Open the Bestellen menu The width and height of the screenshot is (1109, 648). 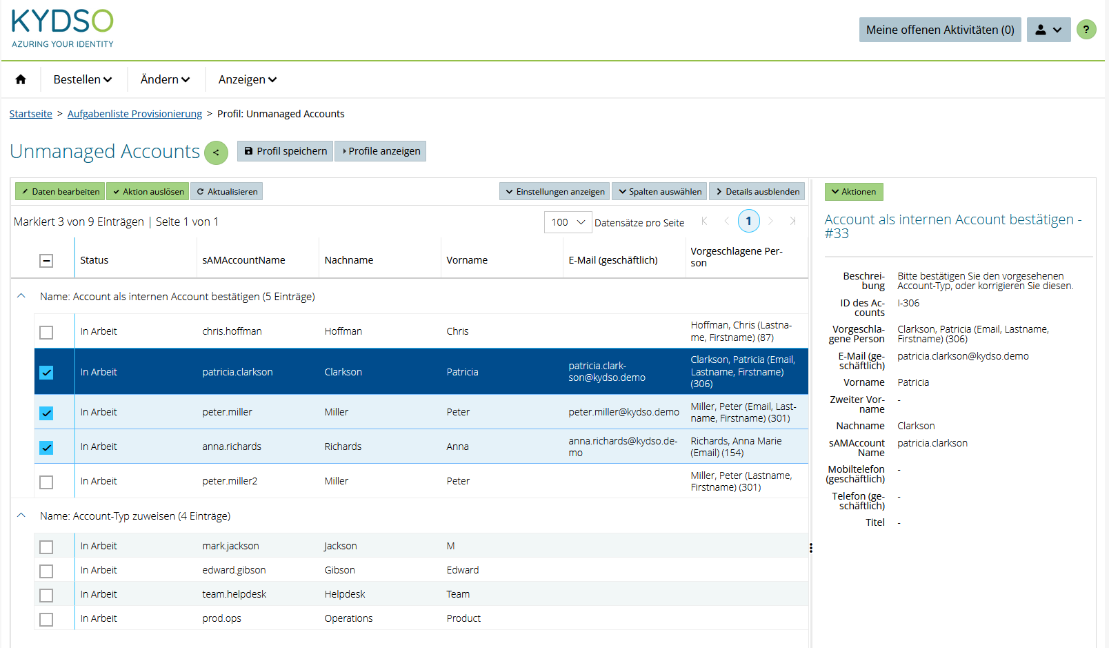(x=82, y=79)
